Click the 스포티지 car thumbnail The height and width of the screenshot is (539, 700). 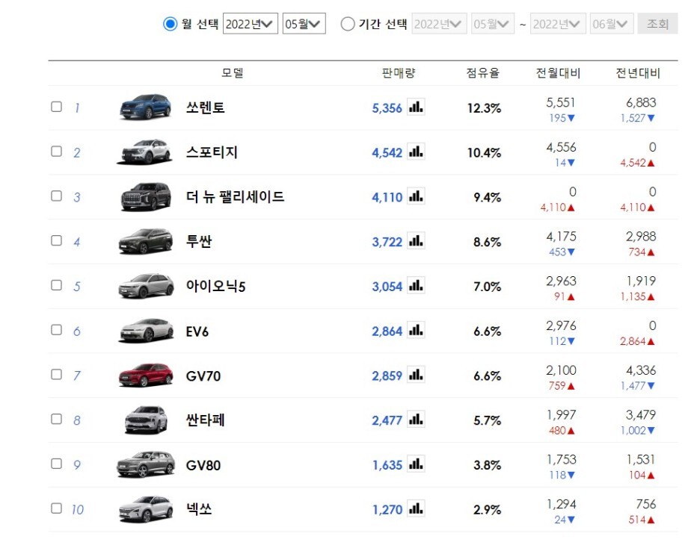[x=145, y=152]
